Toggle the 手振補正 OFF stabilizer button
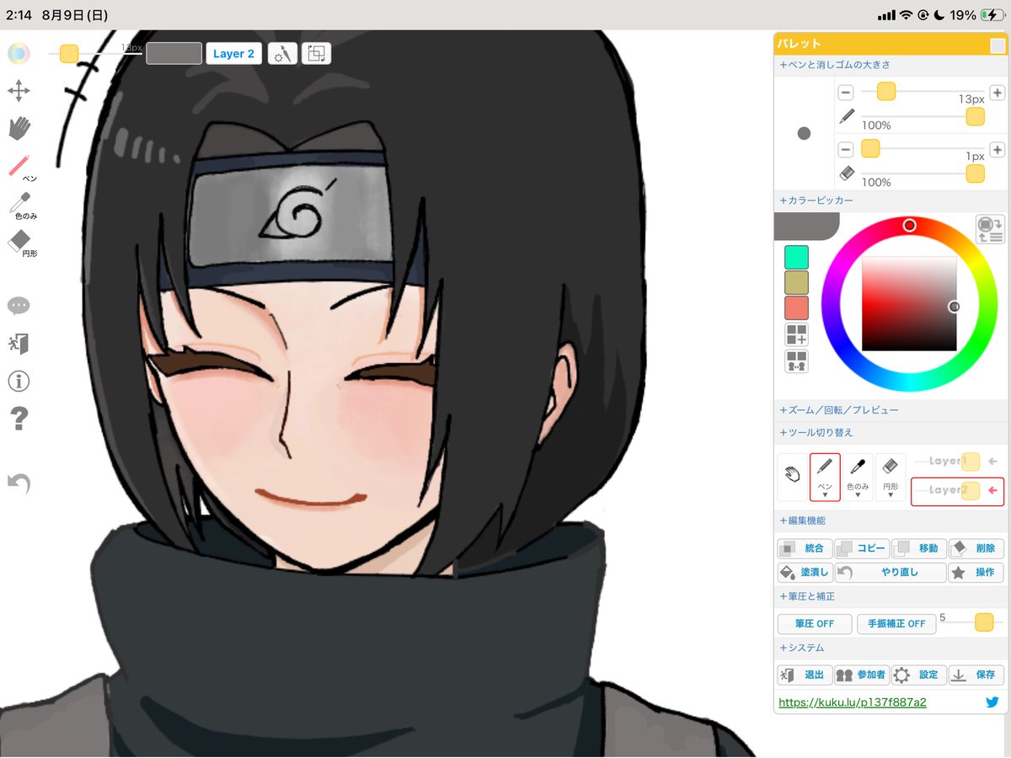The image size is (1011, 758). click(x=896, y=624)
